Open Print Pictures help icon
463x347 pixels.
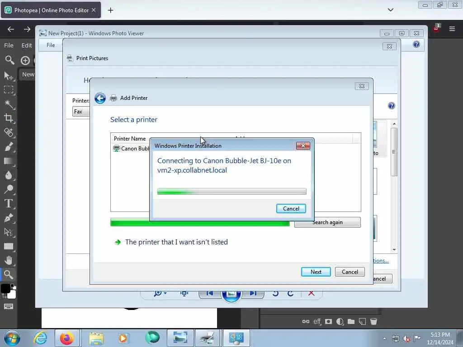pos(391,106)
